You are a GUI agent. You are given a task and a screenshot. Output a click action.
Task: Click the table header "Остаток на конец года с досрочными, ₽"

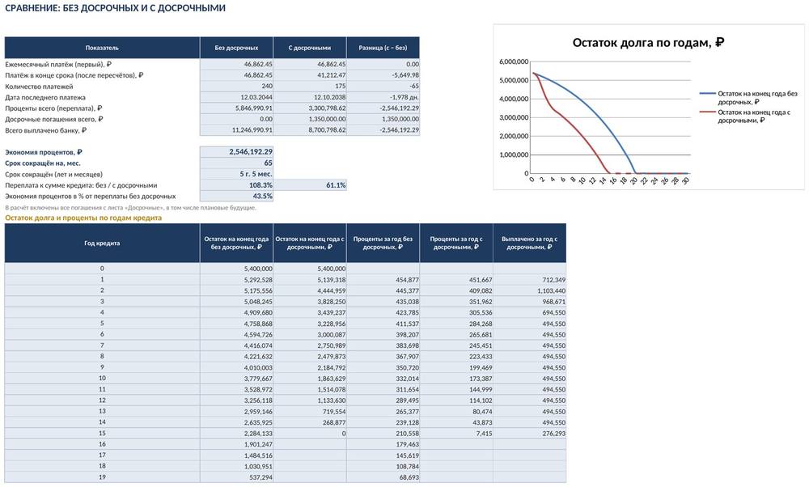click(310, 243)
